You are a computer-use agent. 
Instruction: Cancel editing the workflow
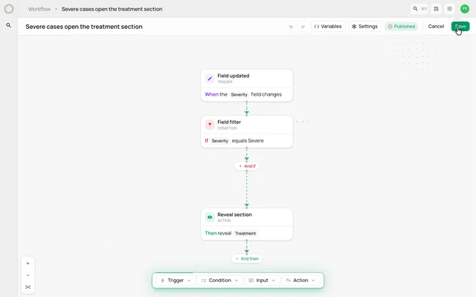[x=436, y=27]
